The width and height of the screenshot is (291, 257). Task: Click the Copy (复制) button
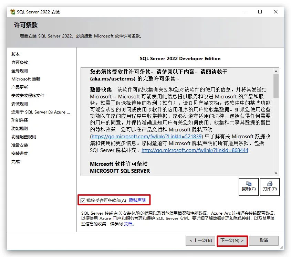[249, 187]
